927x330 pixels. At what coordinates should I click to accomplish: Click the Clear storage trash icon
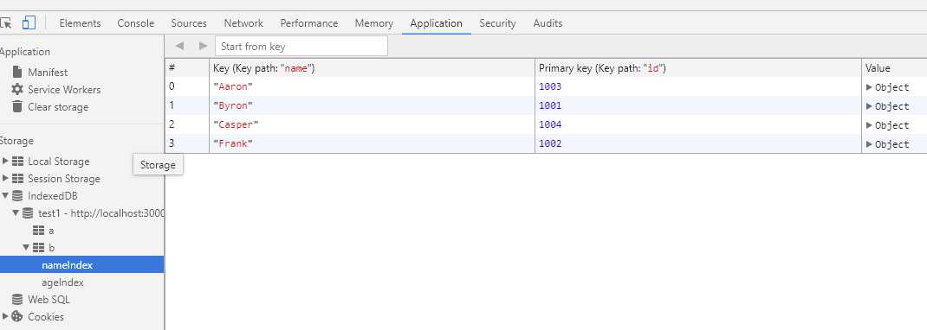(x=17, y=106)
